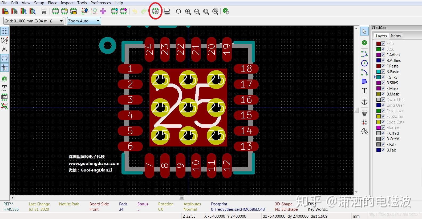Screen dimensions: 422x219
Task: Select the measure distance caliper tool
Action: [364, 132]
